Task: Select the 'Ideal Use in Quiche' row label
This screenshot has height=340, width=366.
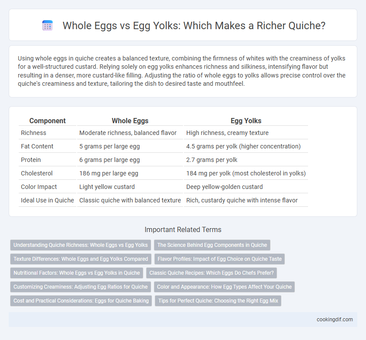Action: pos(47,200)
